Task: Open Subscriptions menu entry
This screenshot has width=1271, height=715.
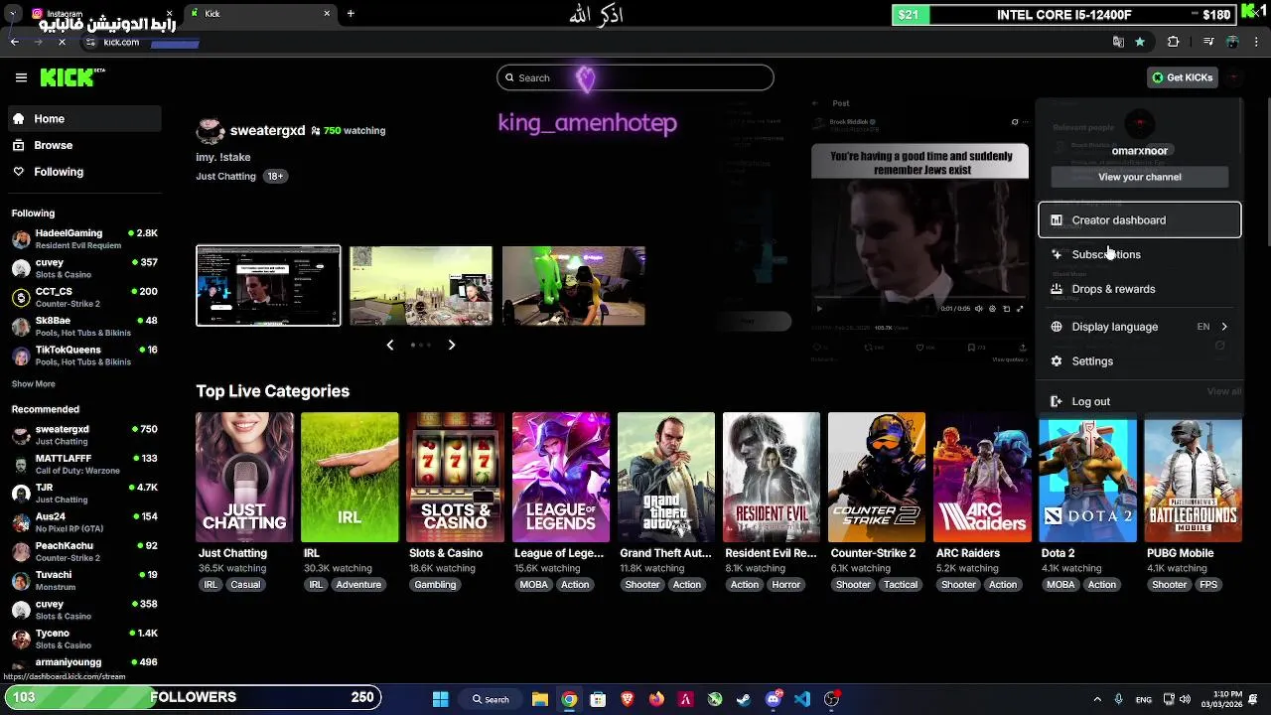Action: coord(1140,254)
